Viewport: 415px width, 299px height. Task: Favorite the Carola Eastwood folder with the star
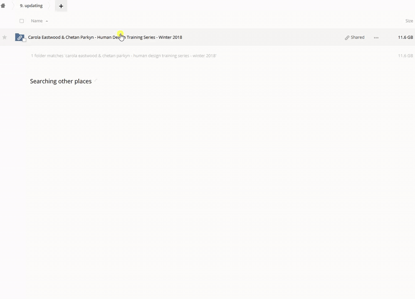coord(5,37)
